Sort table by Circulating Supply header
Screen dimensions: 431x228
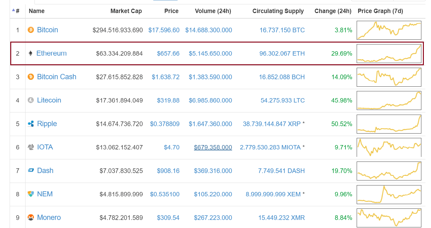278,11
